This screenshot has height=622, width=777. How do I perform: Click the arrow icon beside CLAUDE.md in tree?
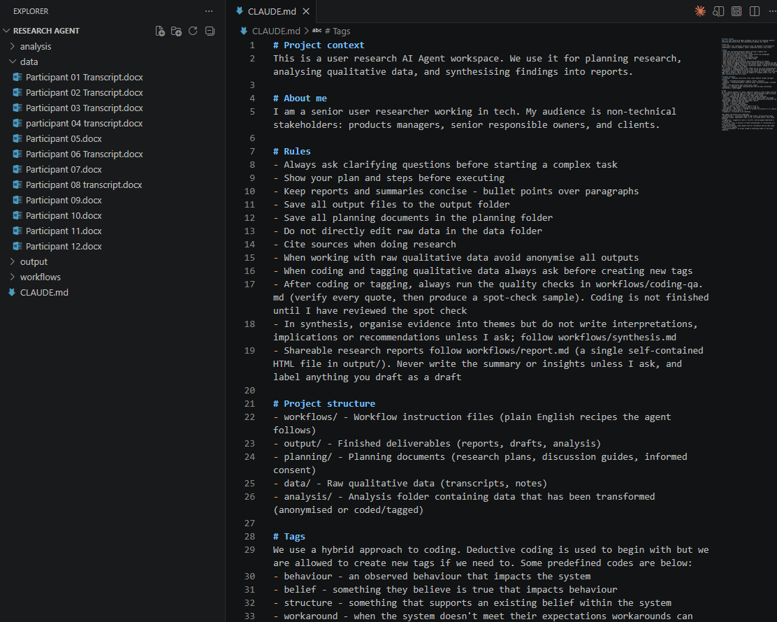tap(12, 292)
